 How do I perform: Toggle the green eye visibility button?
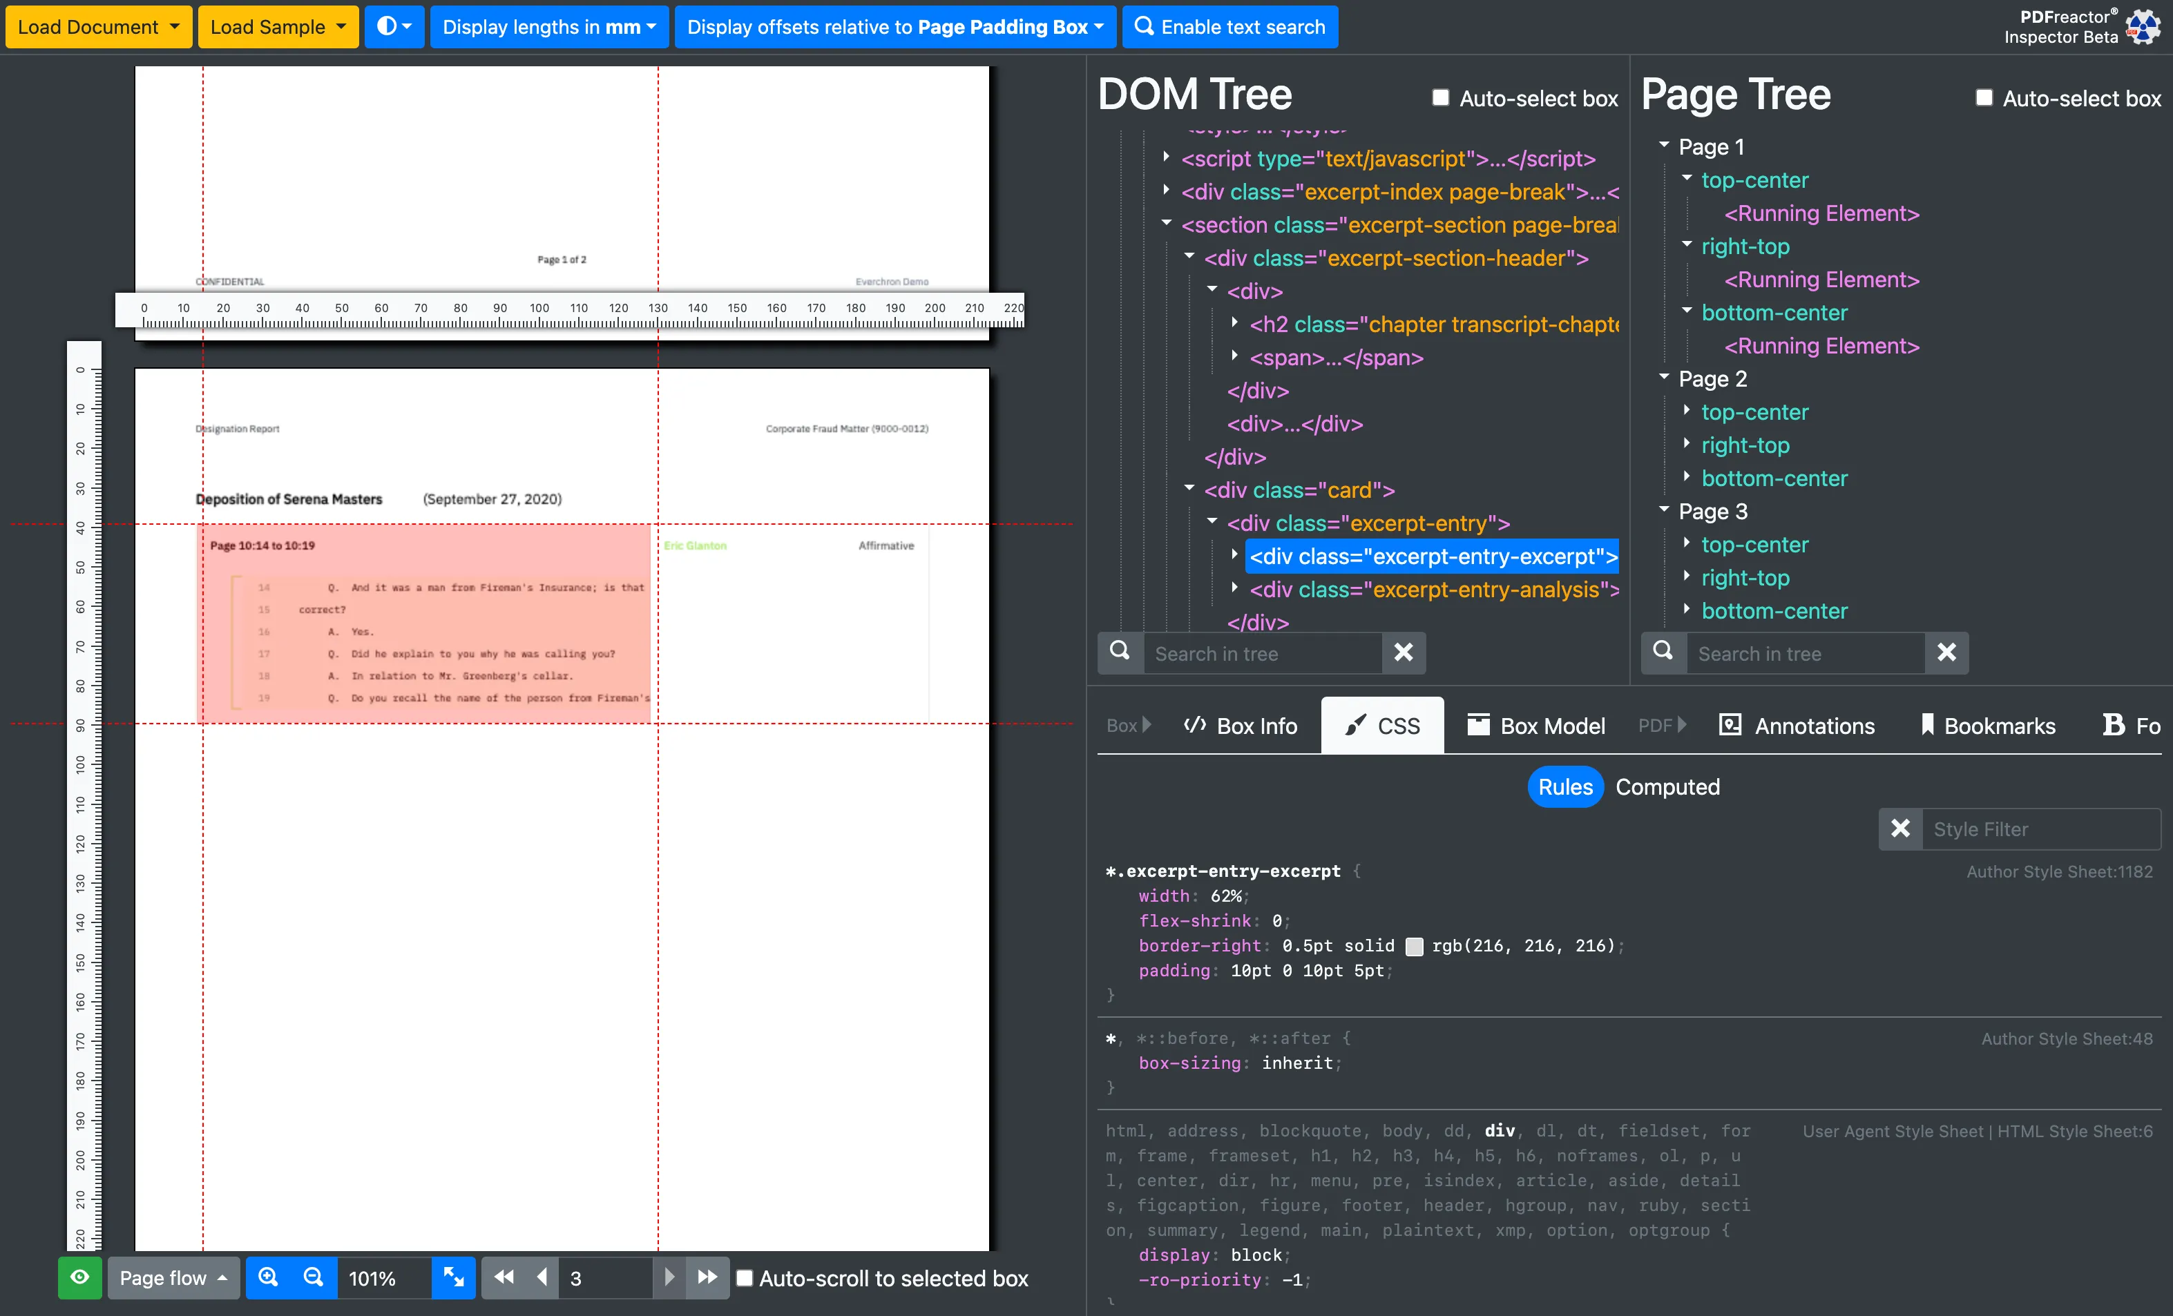(79, 1277)
